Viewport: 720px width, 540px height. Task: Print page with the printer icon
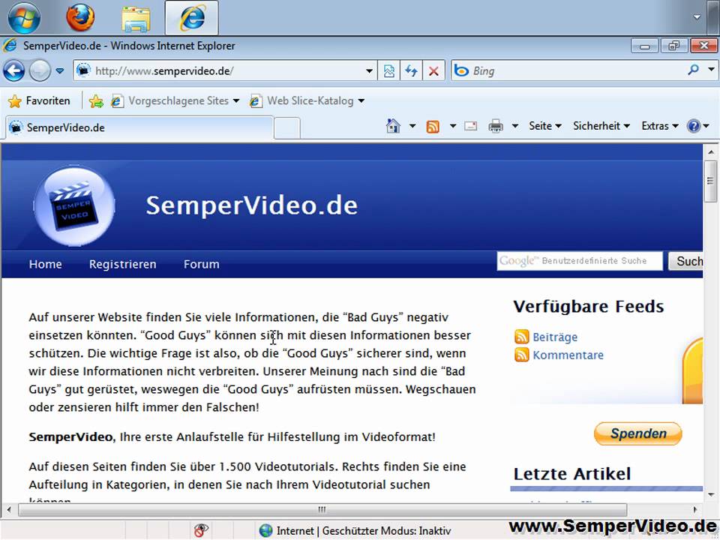(496, 126)
